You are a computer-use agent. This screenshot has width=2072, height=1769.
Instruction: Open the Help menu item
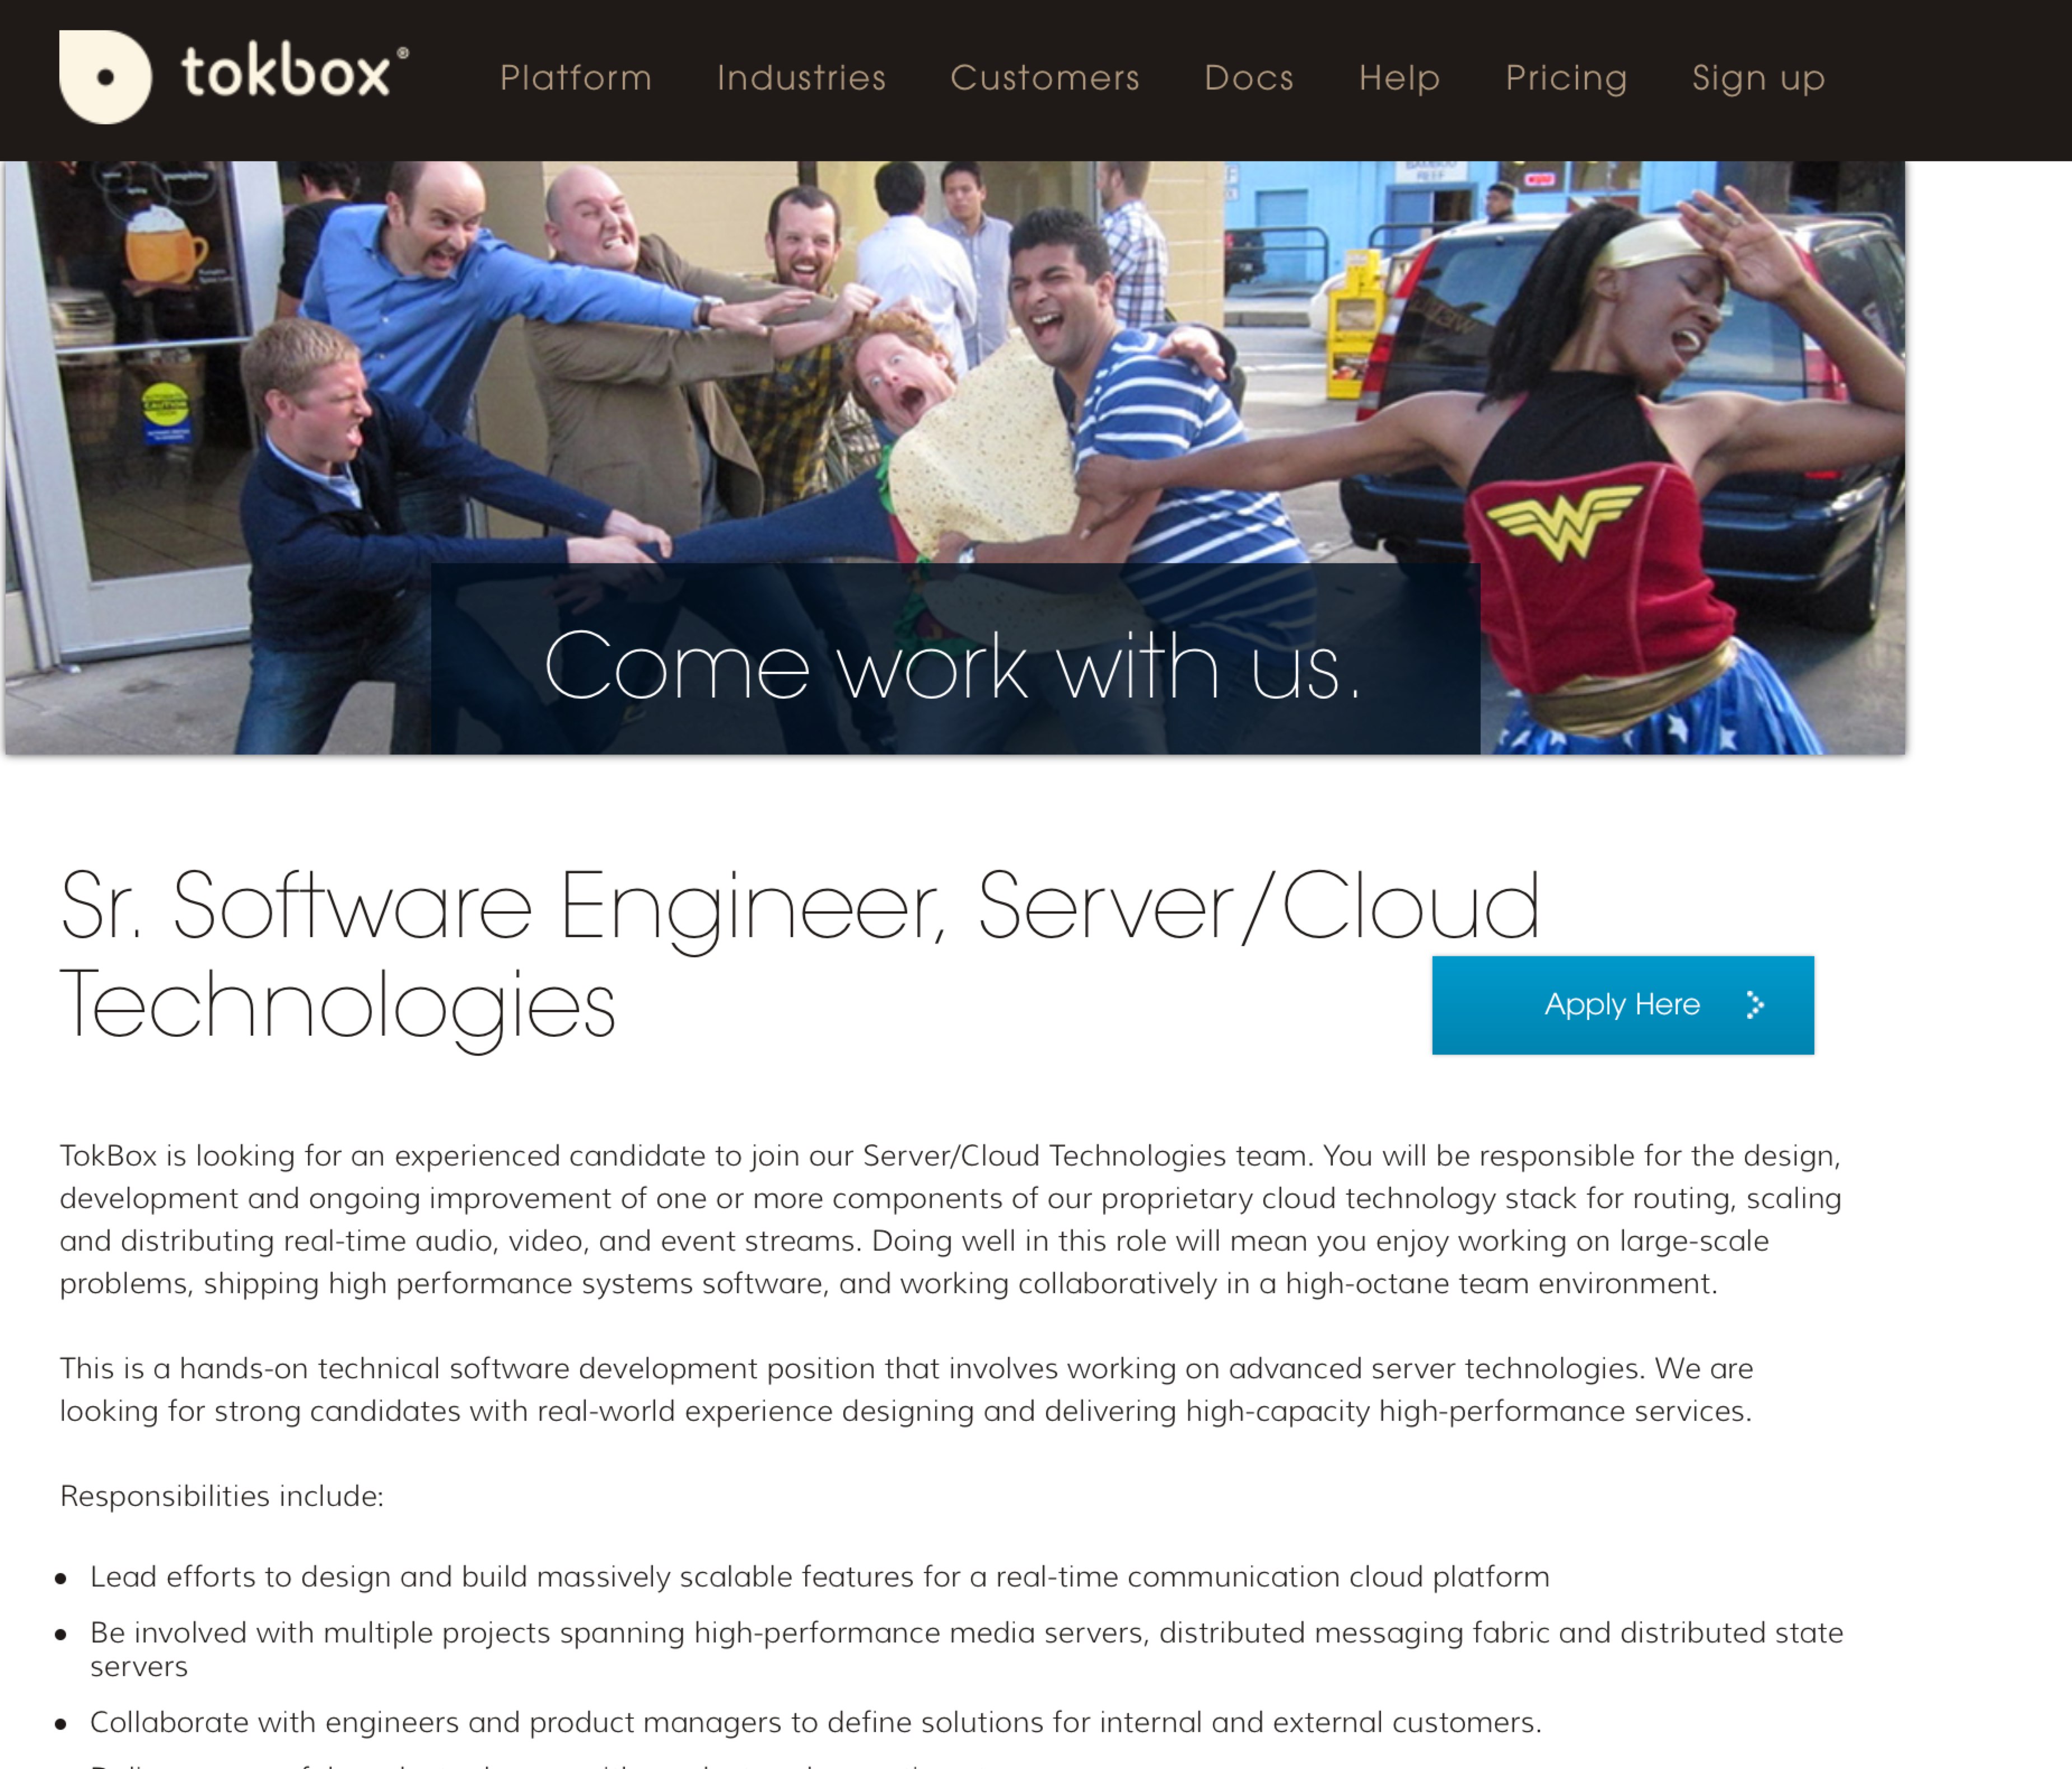click(x=1399, y=78)
